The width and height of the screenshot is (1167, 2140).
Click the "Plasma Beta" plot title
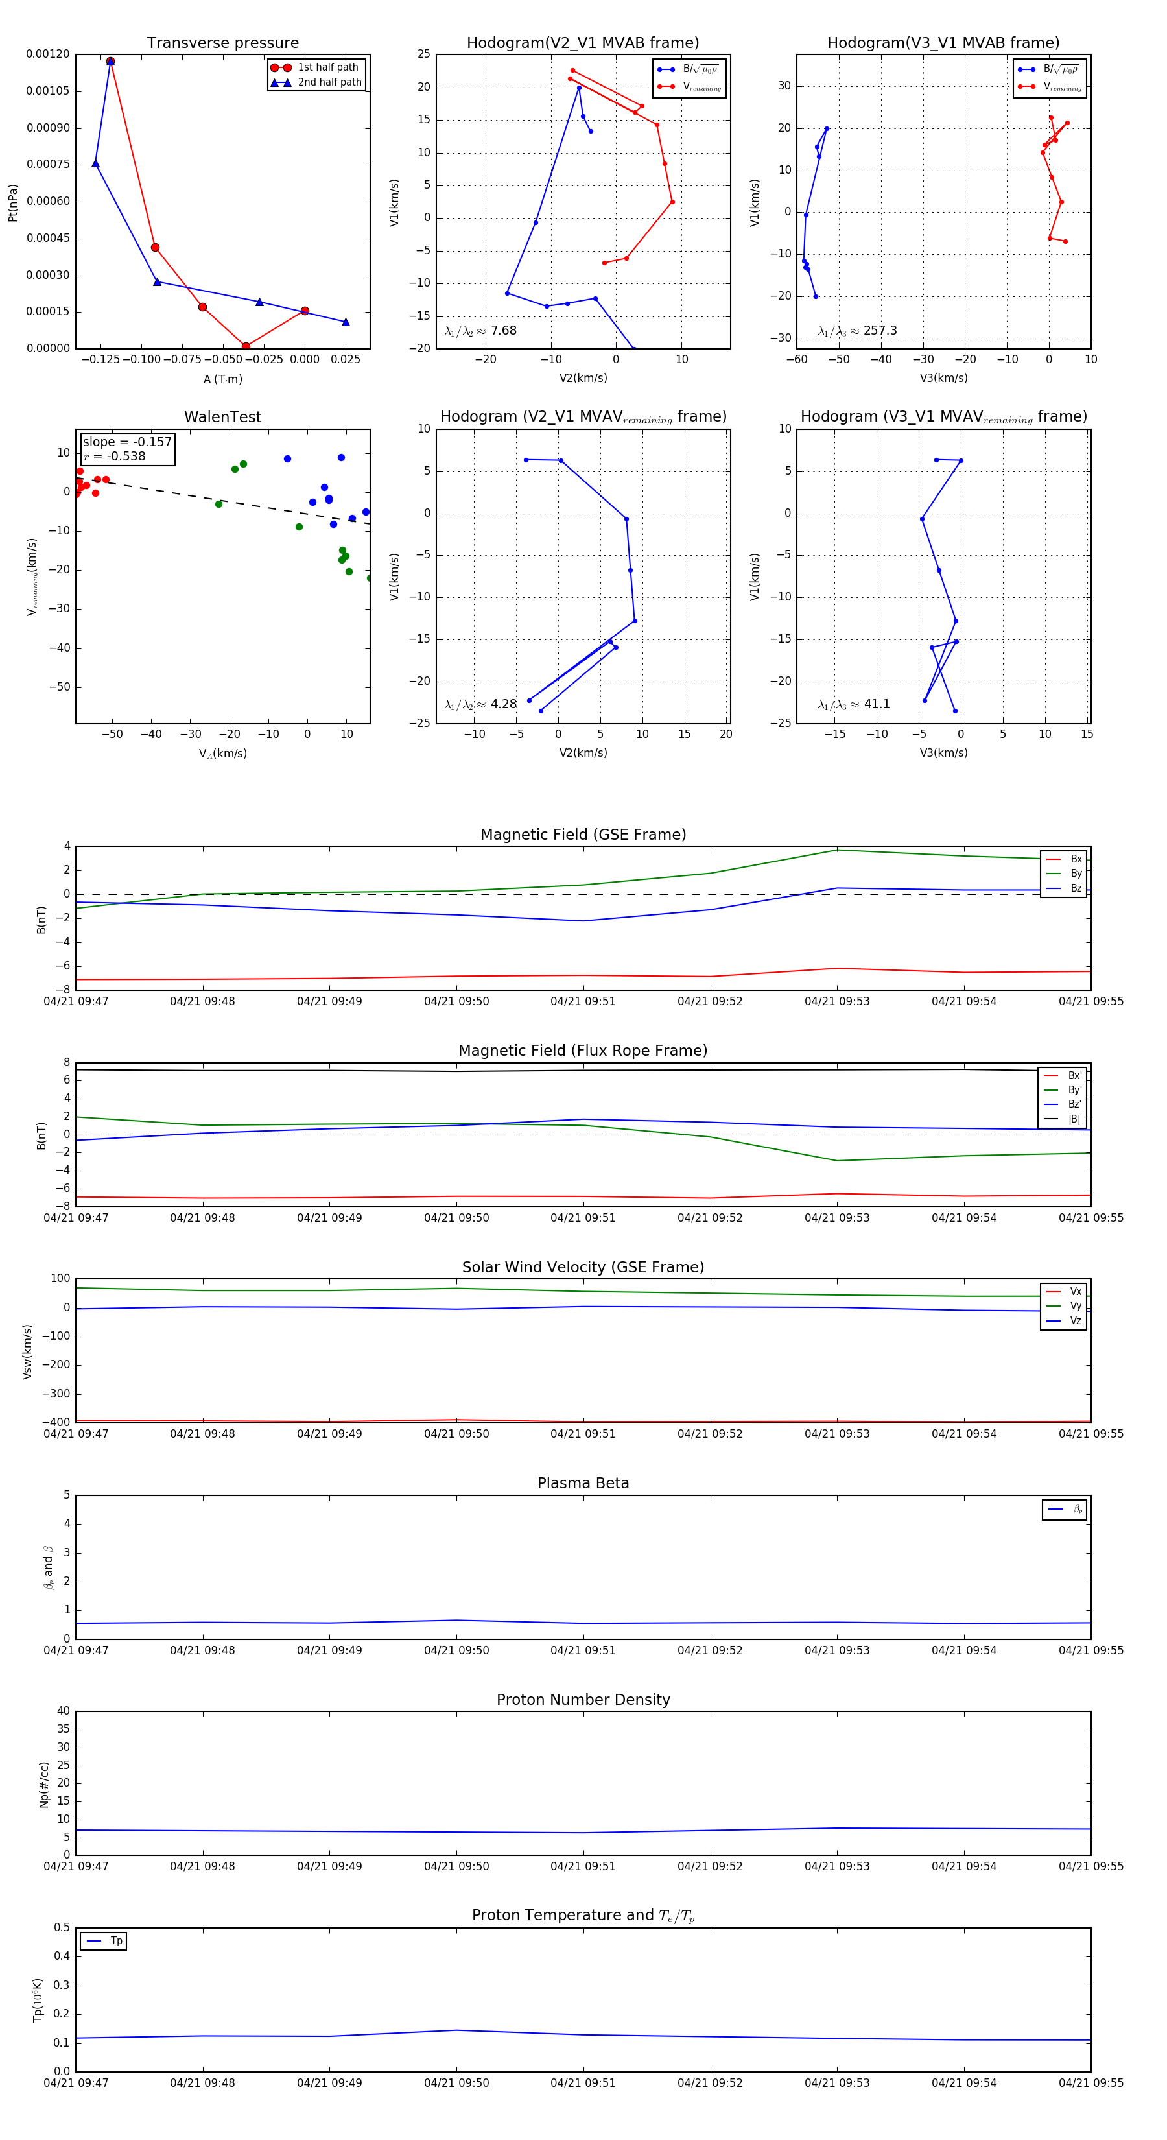point(583,1483)
